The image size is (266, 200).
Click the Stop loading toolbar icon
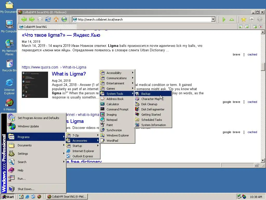[40, 19]
